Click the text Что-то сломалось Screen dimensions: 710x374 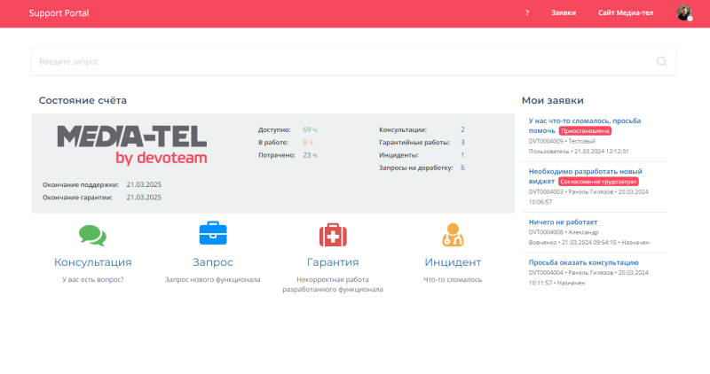(453, 279)
